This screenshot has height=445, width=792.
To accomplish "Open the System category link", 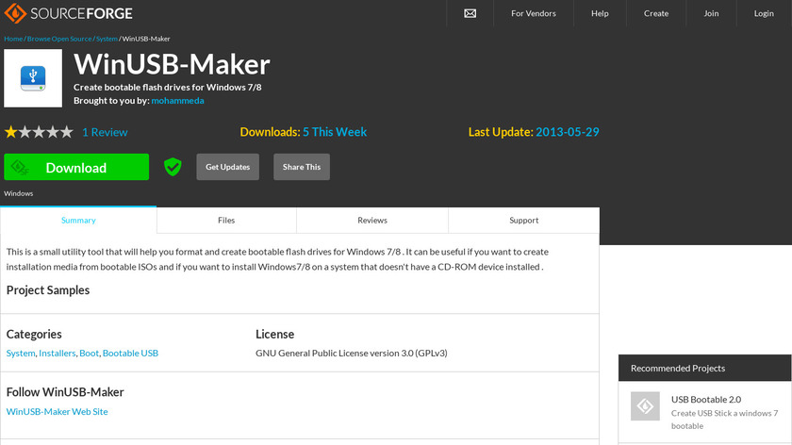I will [x=21, y=353].
